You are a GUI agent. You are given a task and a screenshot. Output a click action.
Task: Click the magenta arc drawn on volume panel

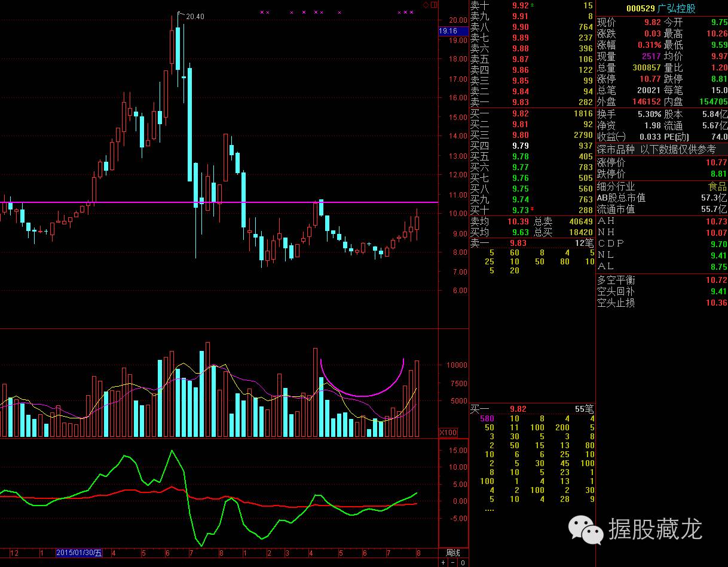362,395
